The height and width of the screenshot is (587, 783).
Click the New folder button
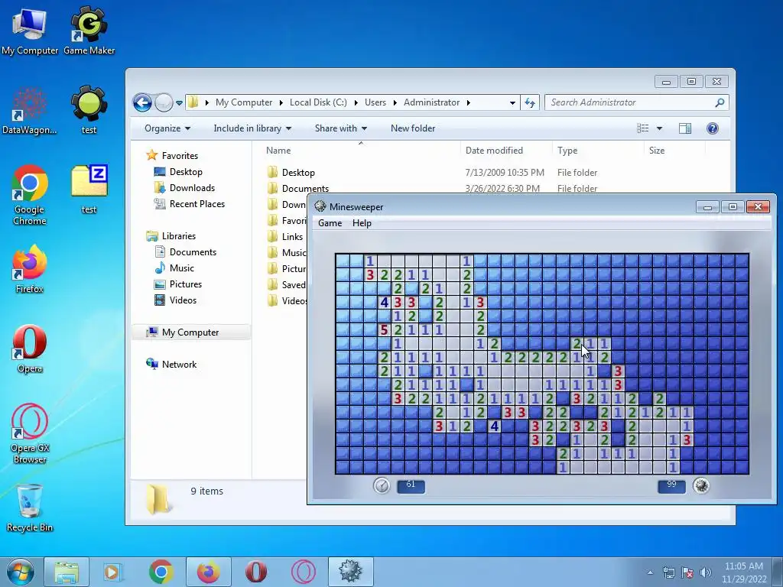pos(413,128)
